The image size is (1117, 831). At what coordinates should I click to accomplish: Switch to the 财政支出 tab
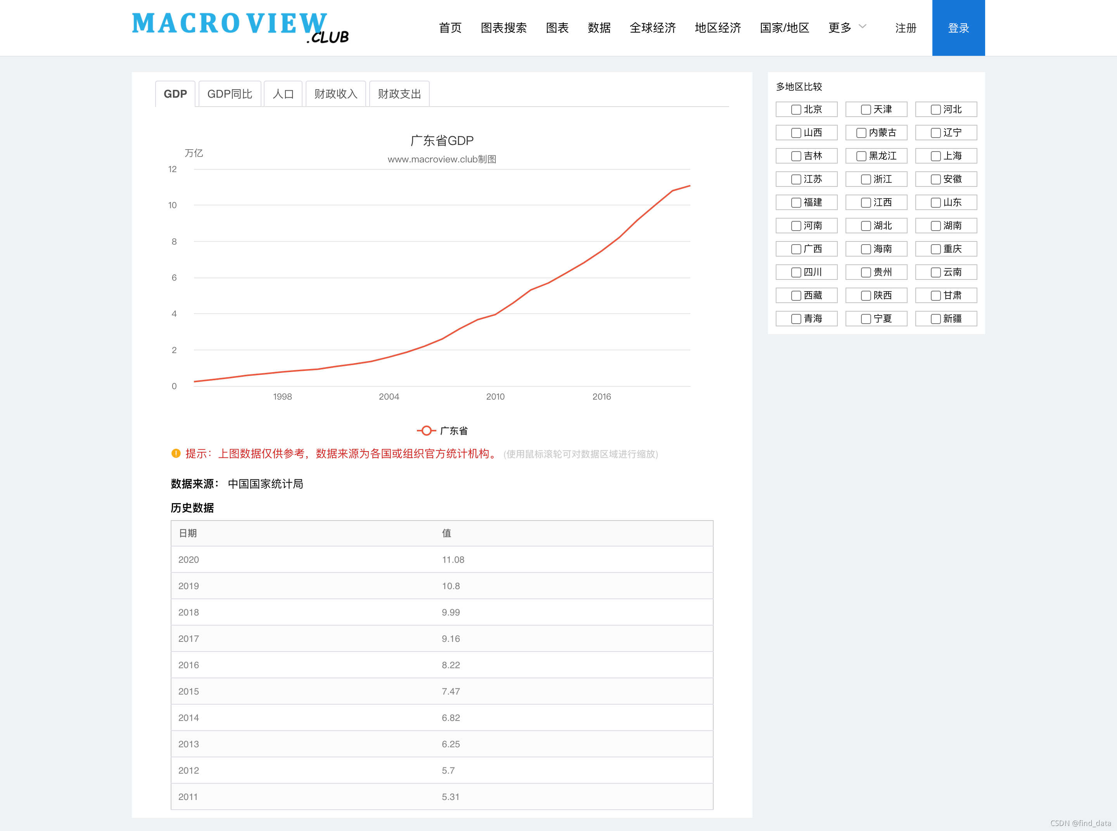(x=399, y=94)
